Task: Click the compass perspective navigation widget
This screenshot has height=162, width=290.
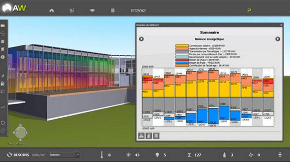Action: point(20,132)
